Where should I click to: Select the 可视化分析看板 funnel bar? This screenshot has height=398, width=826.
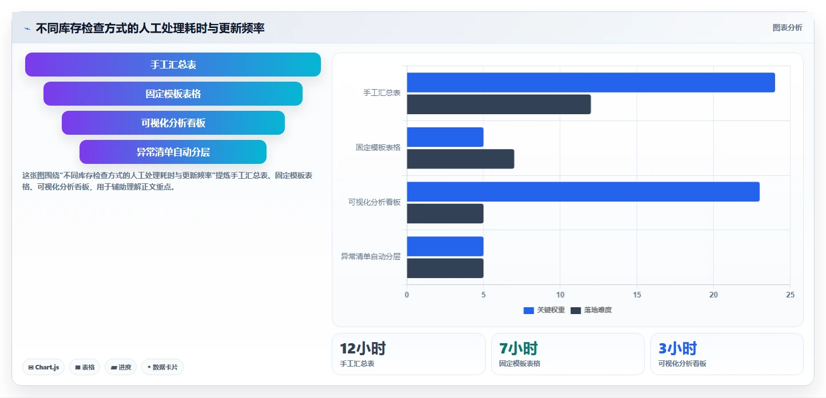(173, 123)
